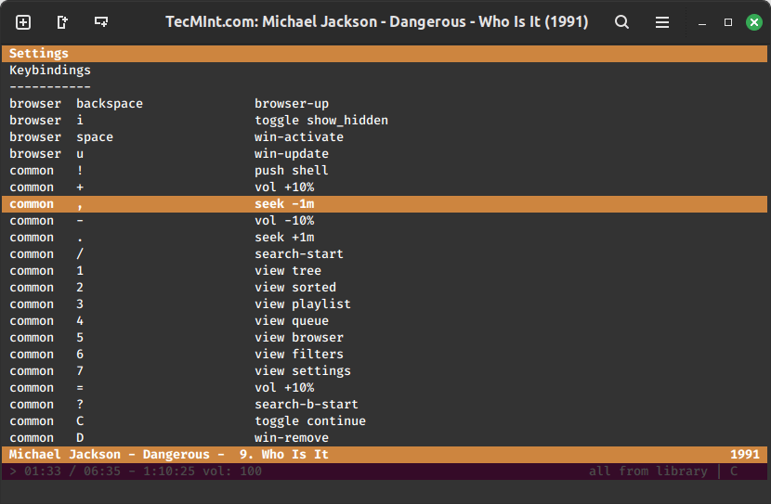This screenshot has width=771, height=504.
Task: Click the now-playing 'Who Is It' title bar
Action: click(x=385, y=455)
